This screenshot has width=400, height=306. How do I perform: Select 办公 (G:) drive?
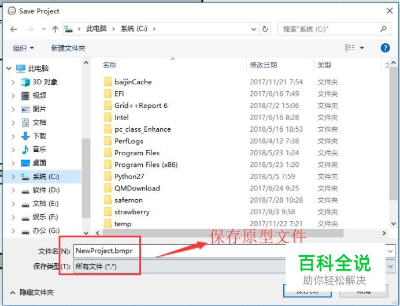[x=46, y=230]
